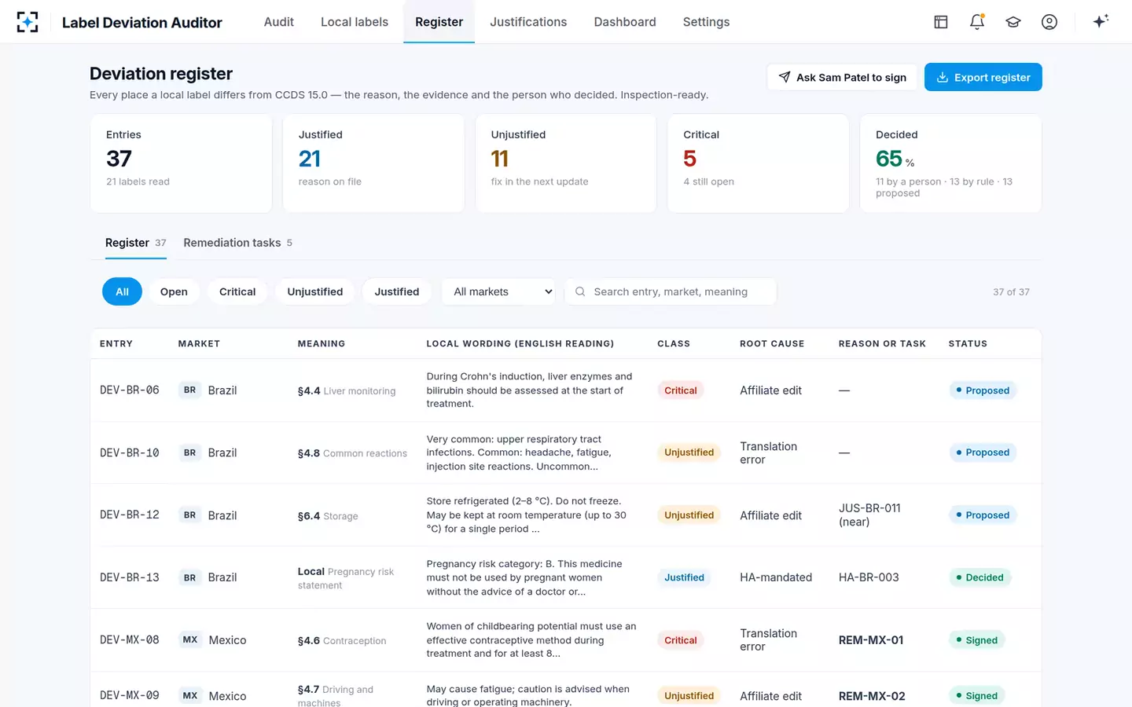This screenshot has height=707, width=1132.
Task: Click the HA-BR-003 reason reference
Action: [869, 577]
